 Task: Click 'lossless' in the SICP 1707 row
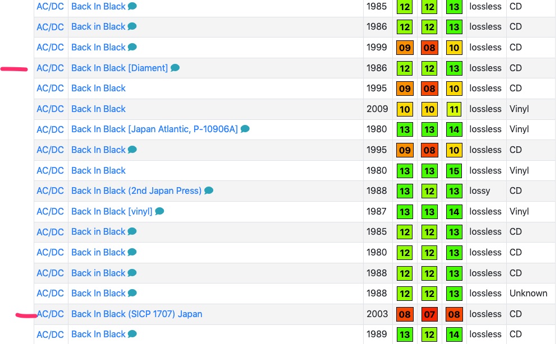(485, 314)
